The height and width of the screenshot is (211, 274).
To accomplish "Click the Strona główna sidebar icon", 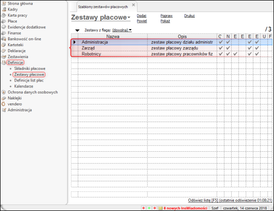I will 4,4.
